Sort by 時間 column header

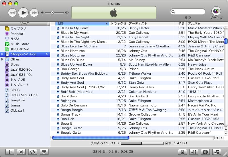(180, 24)
